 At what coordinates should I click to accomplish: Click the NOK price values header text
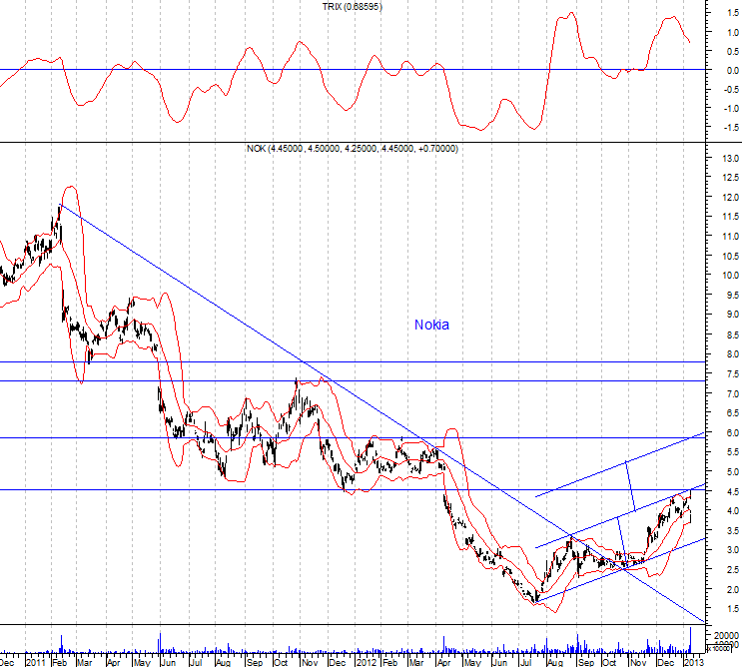pyautogui.click(x=353, y=149)
